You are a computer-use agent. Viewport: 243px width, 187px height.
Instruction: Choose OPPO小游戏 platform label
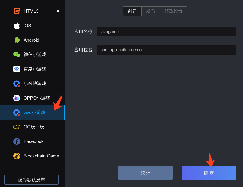pos(37,98)
